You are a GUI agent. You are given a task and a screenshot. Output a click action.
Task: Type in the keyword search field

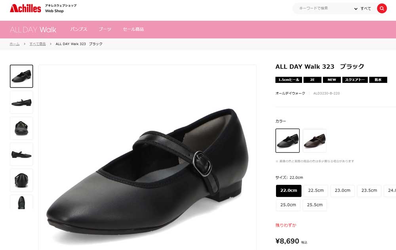tap(323, 8)
